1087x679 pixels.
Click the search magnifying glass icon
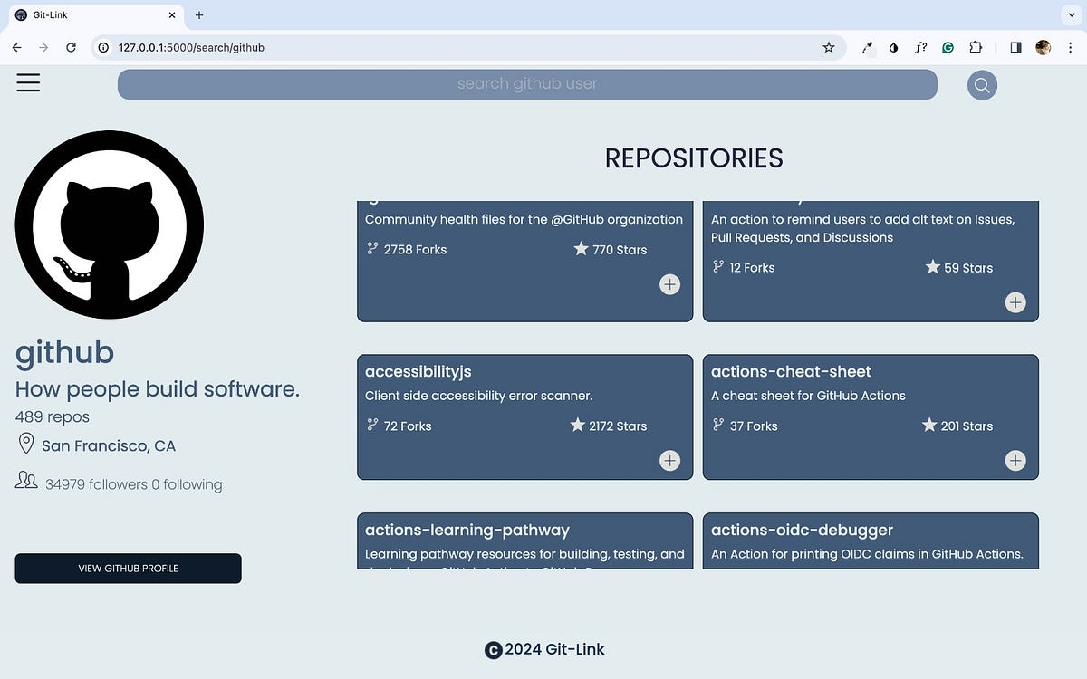tap(981, 84)
